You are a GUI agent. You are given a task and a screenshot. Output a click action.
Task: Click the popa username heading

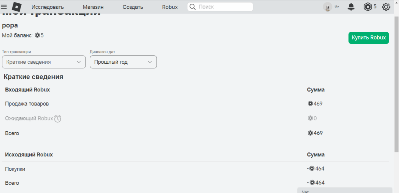click(10, 25)
